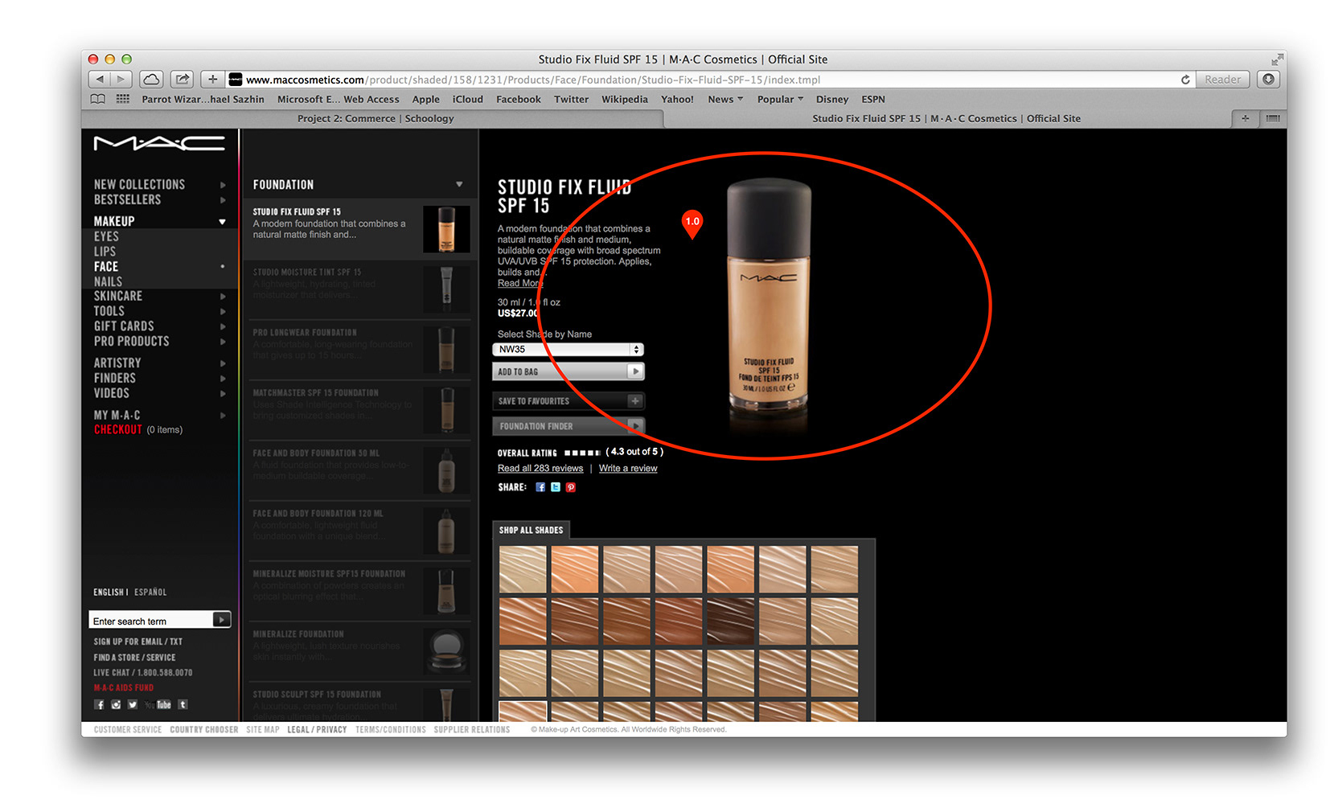Open Face and Body Foundation 50 ML item

(359, 471)
